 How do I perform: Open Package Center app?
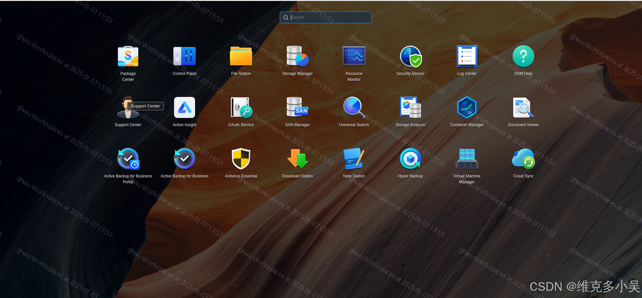[x=128, y=56]
